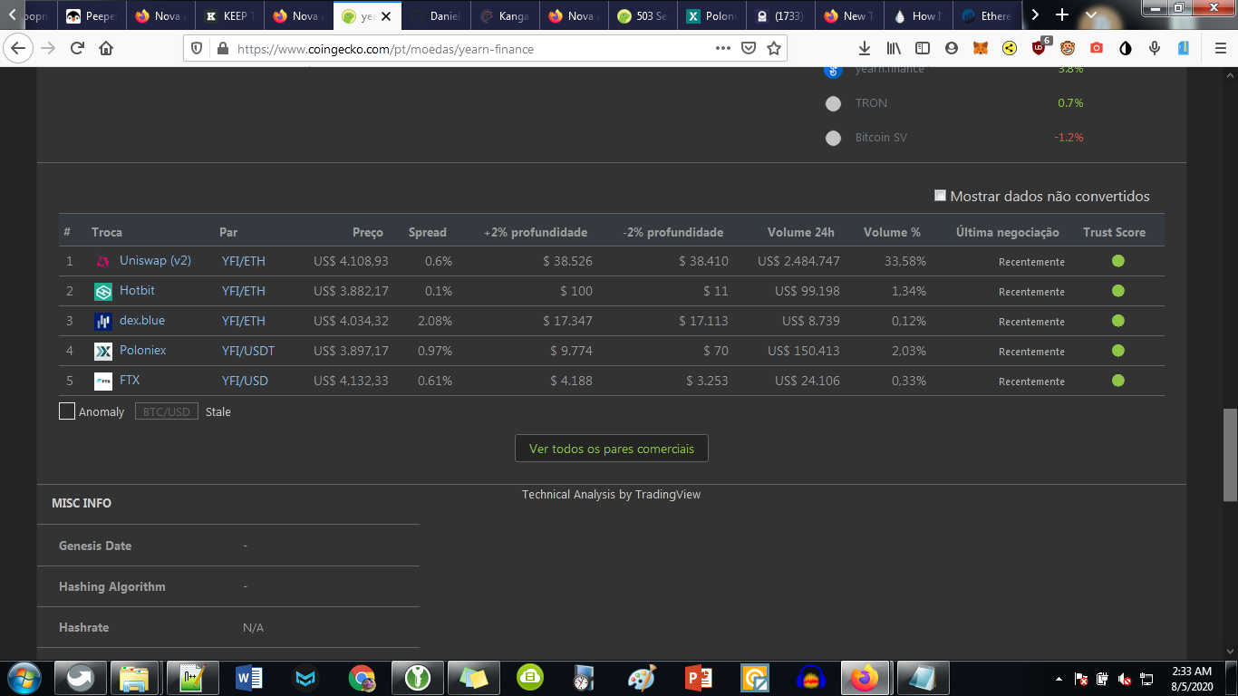Viewport: 1238px width, 696px height.
Task: Enable Mostrar dados não convertidos checkbox
Action: [x=941, y=196]
